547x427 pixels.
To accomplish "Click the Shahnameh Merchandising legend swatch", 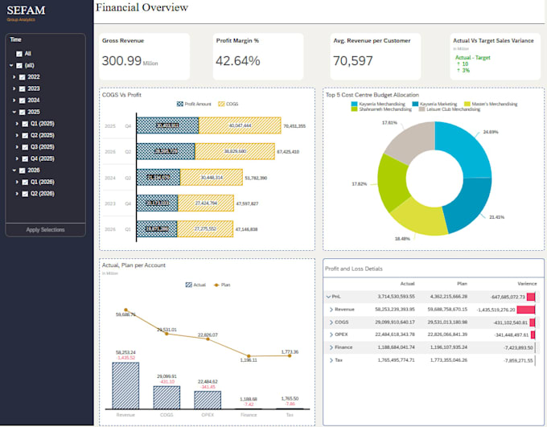I will (354, 109).
